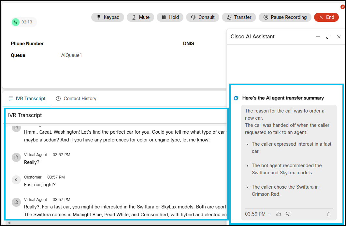The width and height of the screenshot is (346, 226).
Task: Expand the Cisco AI Assistant panel
Action: pos(328,37)
